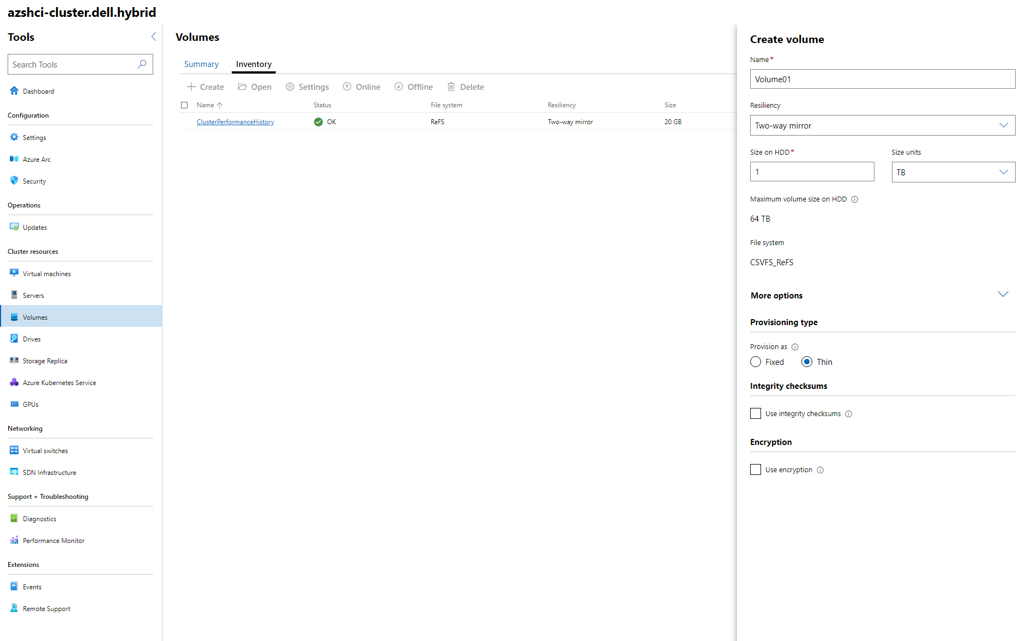Open the Azure Kubernetes Service icon
This screenshot has width=1026, height=641.
[14, 382]
